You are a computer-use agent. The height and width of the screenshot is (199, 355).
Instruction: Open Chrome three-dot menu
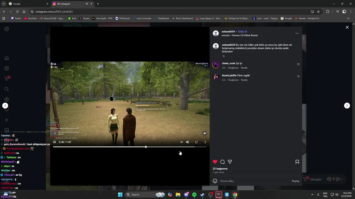[351, 12]
